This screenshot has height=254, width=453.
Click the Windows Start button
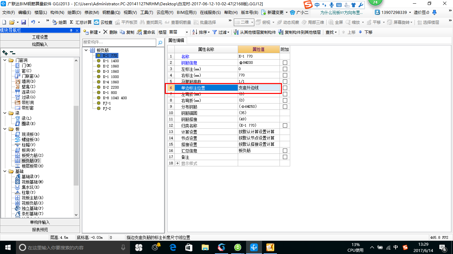[7, 247]
